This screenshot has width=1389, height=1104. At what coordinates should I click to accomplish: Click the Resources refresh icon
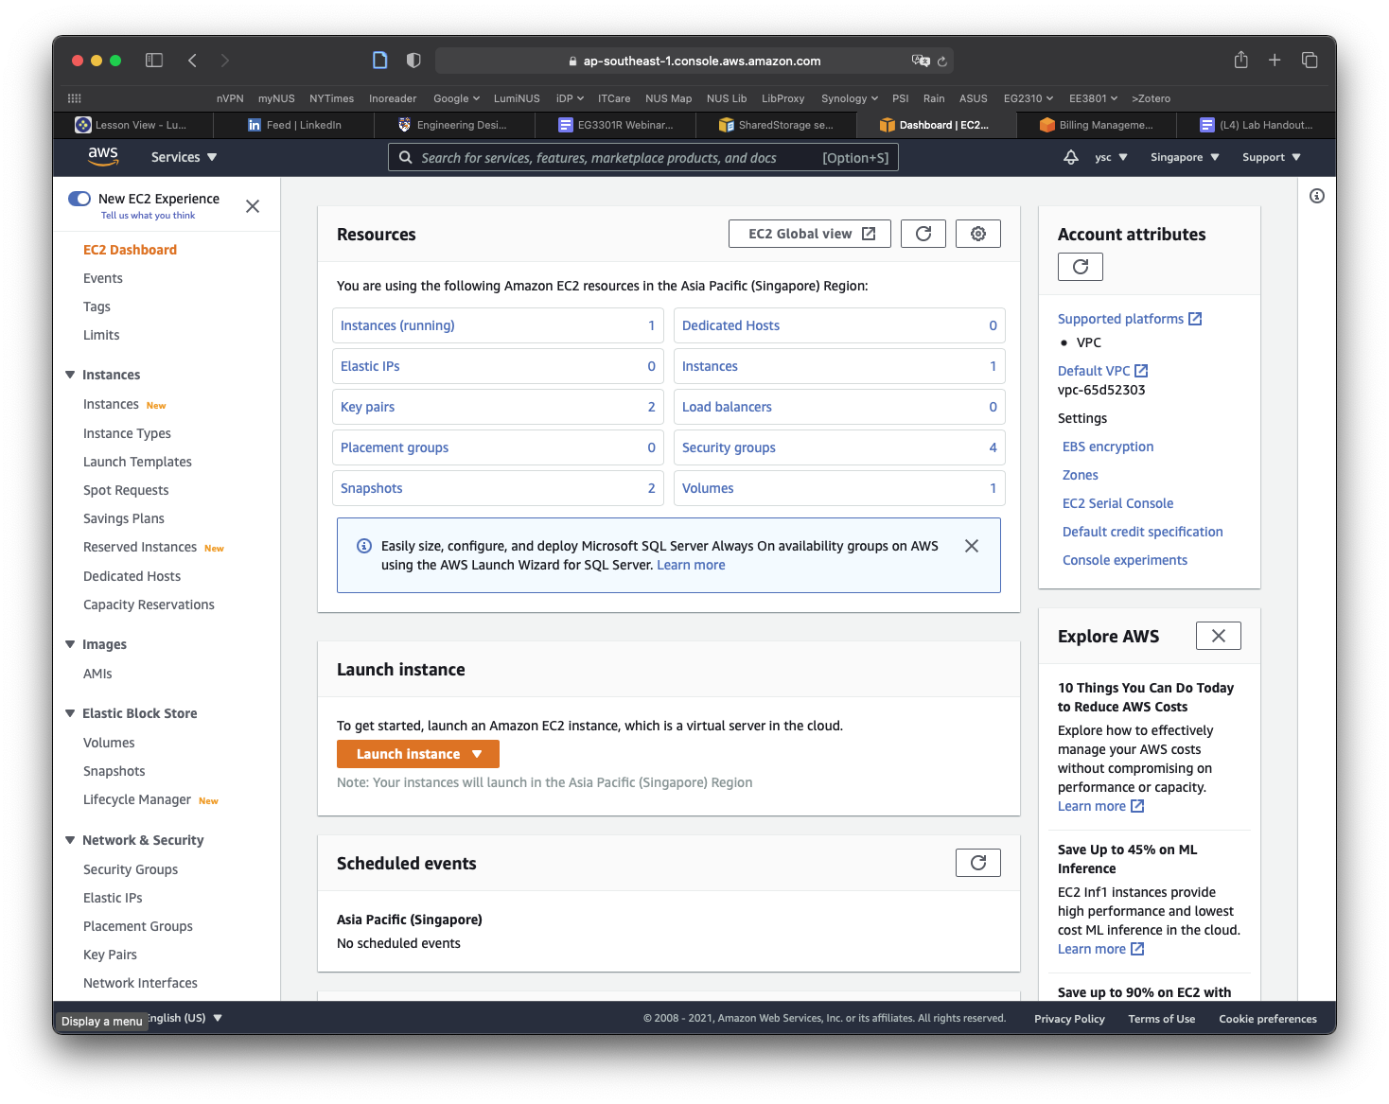click(x=923, y=234)
